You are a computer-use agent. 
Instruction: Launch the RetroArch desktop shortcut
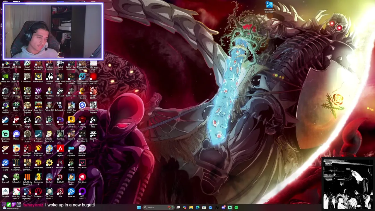[x=60, y=93]
